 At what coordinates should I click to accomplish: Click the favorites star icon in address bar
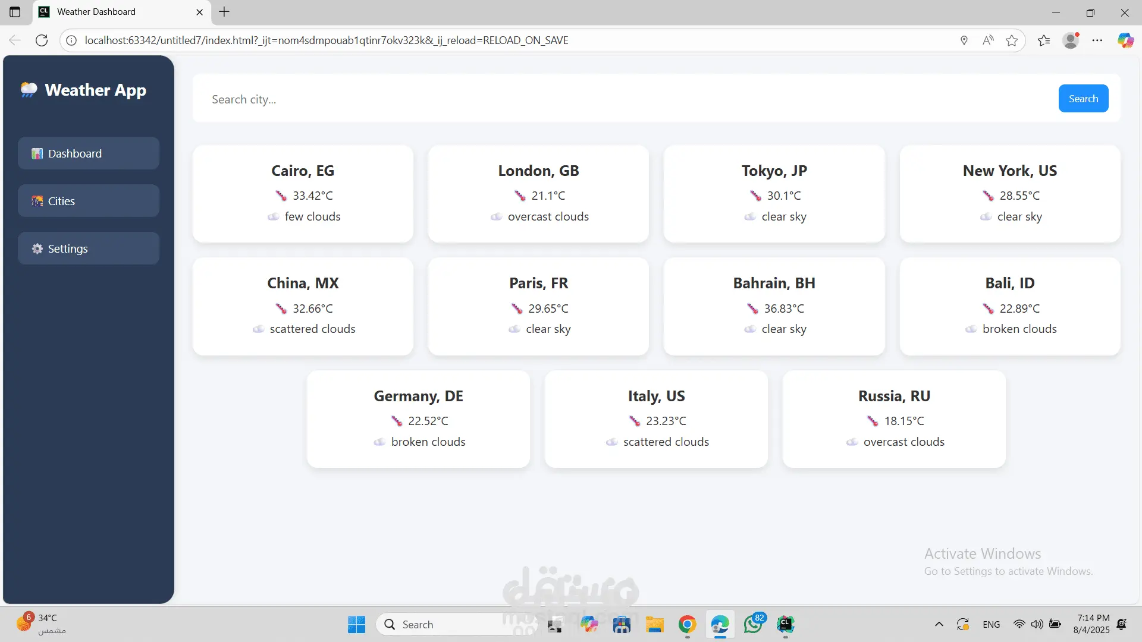[1012, 40]
